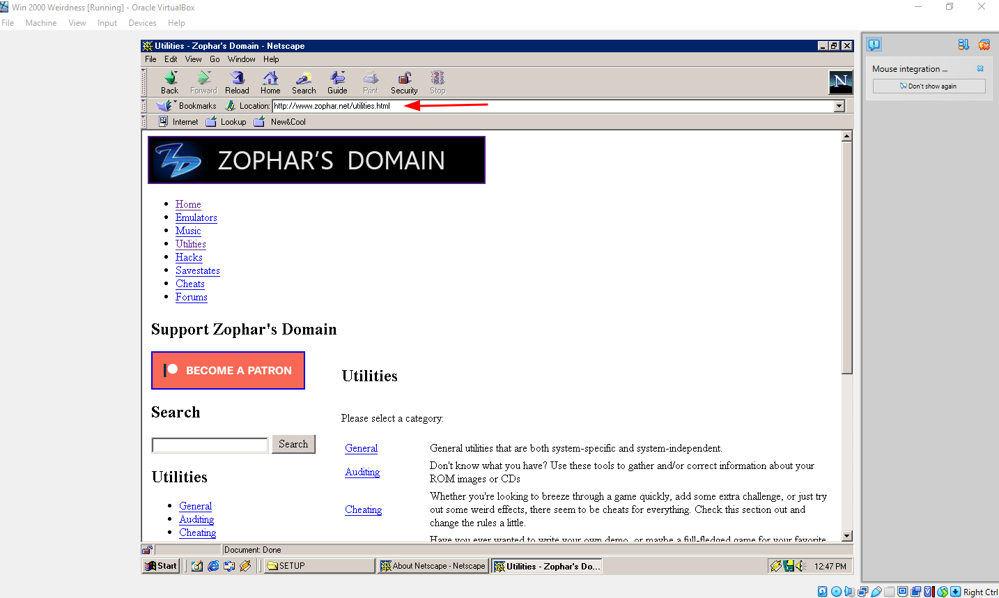This screenshot has width=999, height=598.
Task: Open the Savestates link
Action: click(x=198, y=270)
